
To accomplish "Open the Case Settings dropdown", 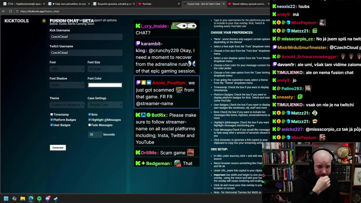I will [105, 105].
